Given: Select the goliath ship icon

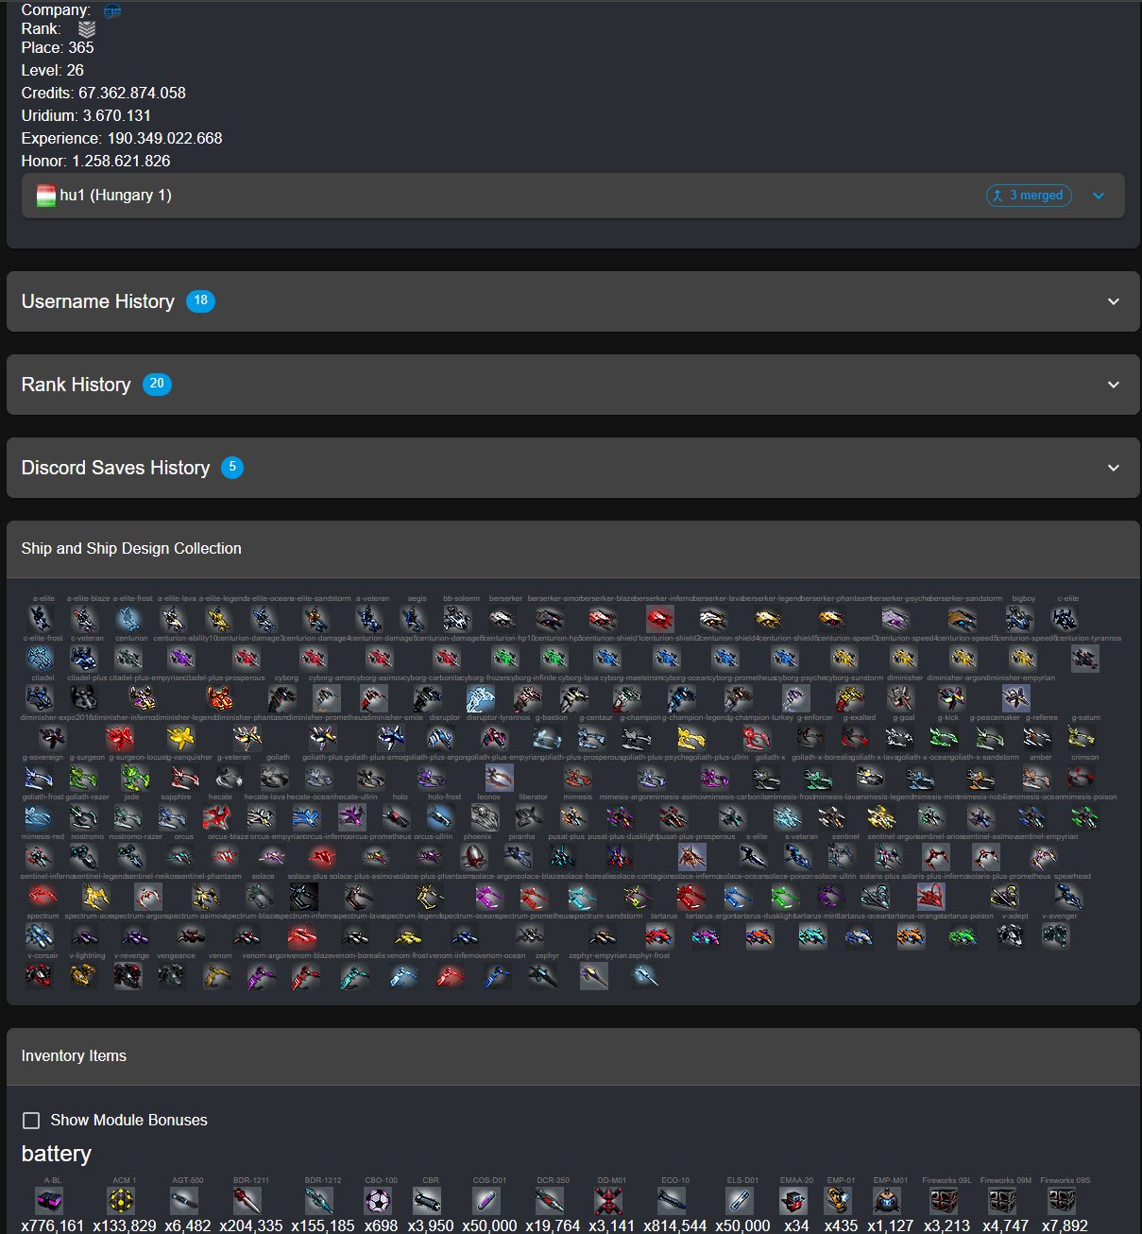Looking at the screenshot, I should point(275,778).
